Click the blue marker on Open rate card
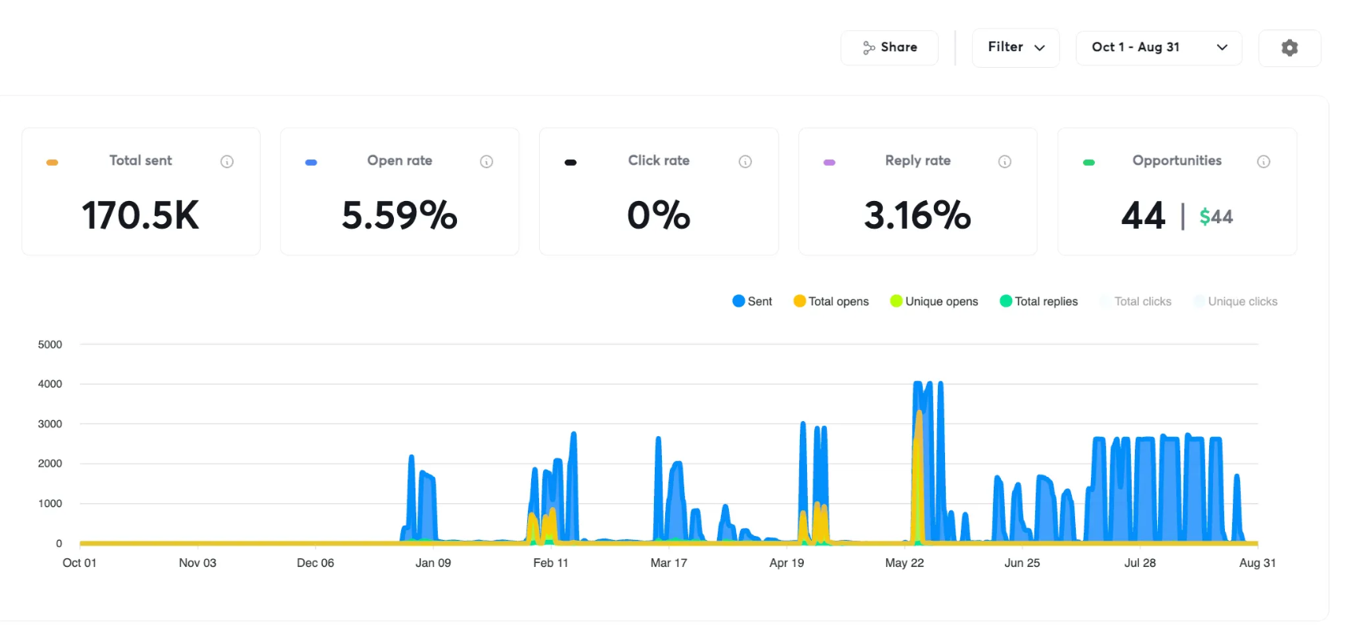Image resolution: width=1351 pixels, height=626 pixels. point(311,163)
